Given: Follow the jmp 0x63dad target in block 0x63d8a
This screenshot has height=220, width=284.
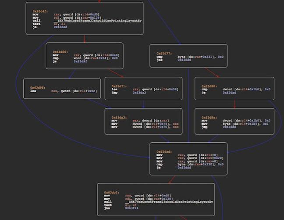Looking at the screenshot, I should (x=229, y=127).
